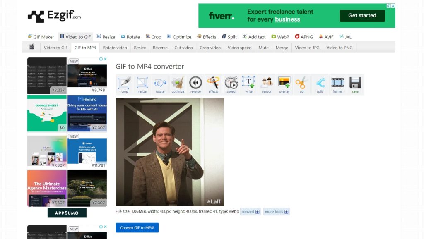Expand the convert dropdown
Image resolution: width=424 pixels, height=239 pixels.
tap(250, 211)
